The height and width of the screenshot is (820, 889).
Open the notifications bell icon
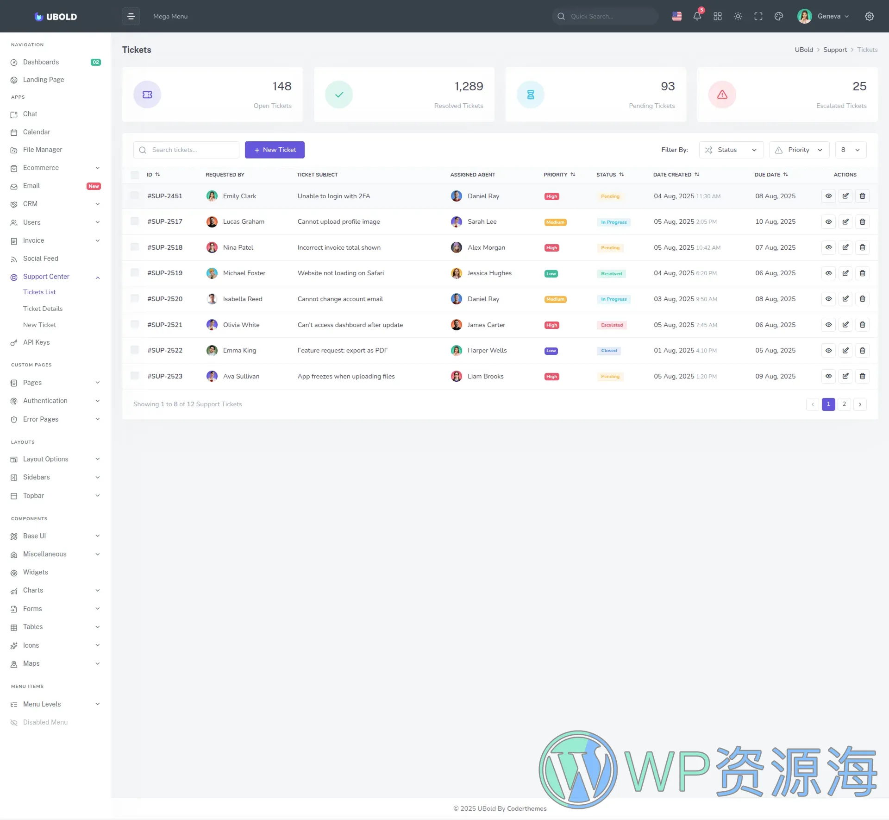coord(697,16)
